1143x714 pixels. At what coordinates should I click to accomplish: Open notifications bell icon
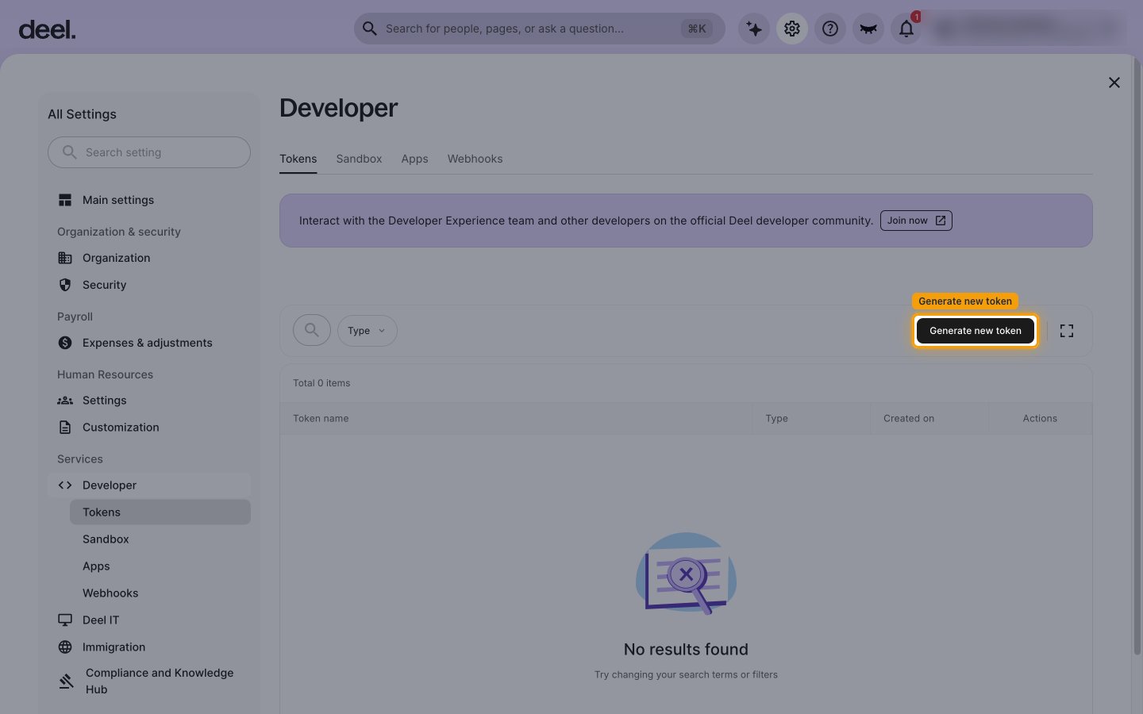[906, 29]
